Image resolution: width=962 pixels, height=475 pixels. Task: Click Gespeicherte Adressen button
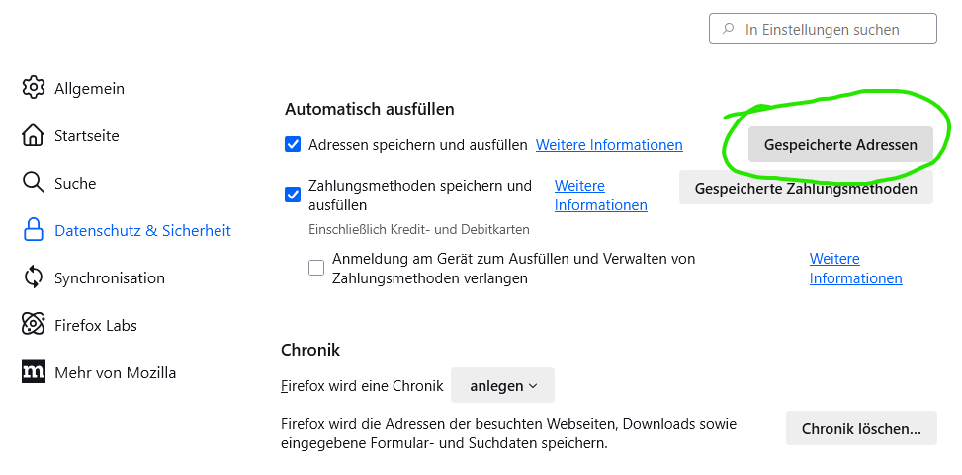840,145
